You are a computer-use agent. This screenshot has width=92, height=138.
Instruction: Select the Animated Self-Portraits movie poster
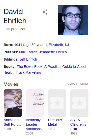(13, 103)
